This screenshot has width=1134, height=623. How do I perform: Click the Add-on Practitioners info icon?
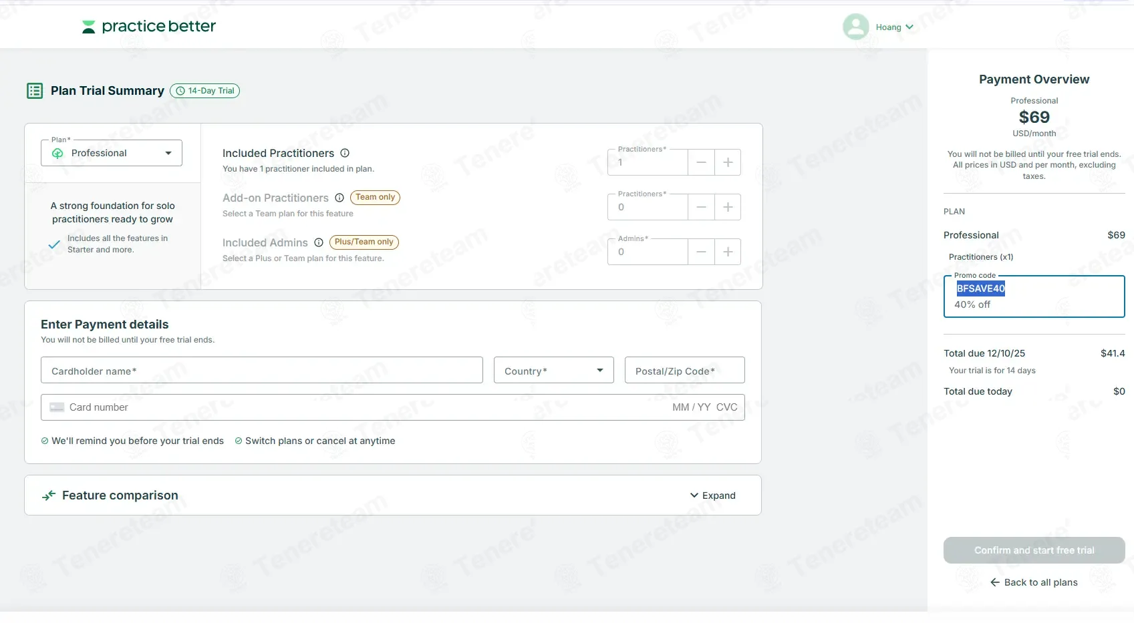[339, 198]
